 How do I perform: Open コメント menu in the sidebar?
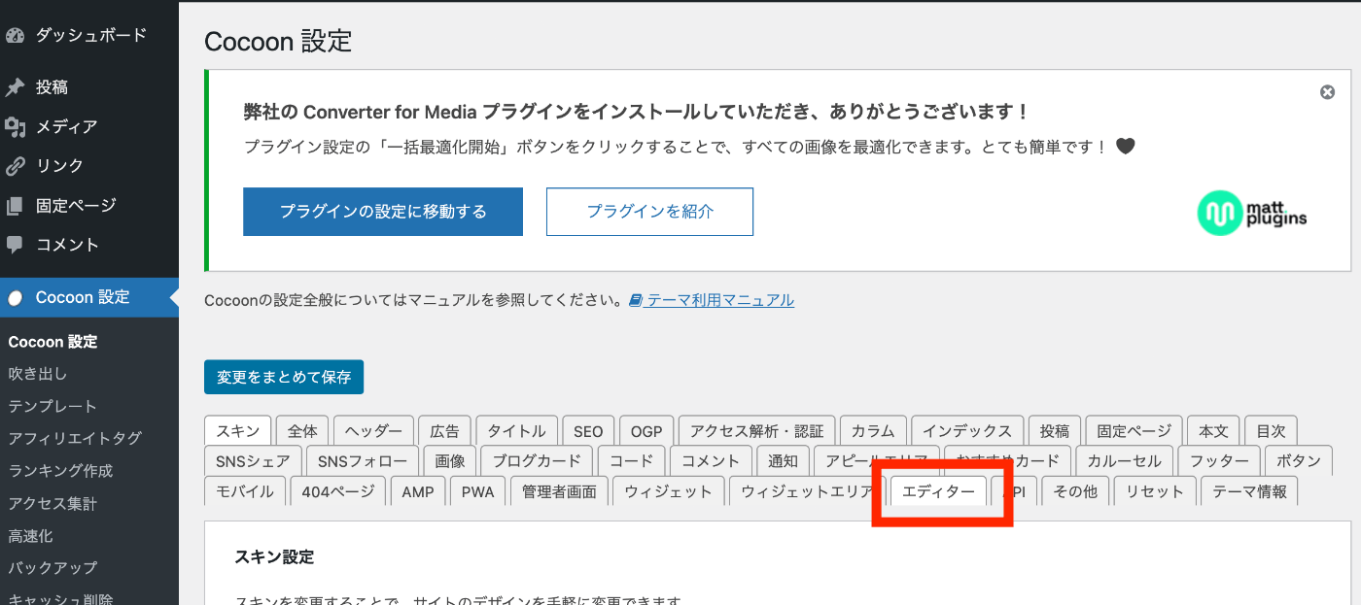[67, 245]
